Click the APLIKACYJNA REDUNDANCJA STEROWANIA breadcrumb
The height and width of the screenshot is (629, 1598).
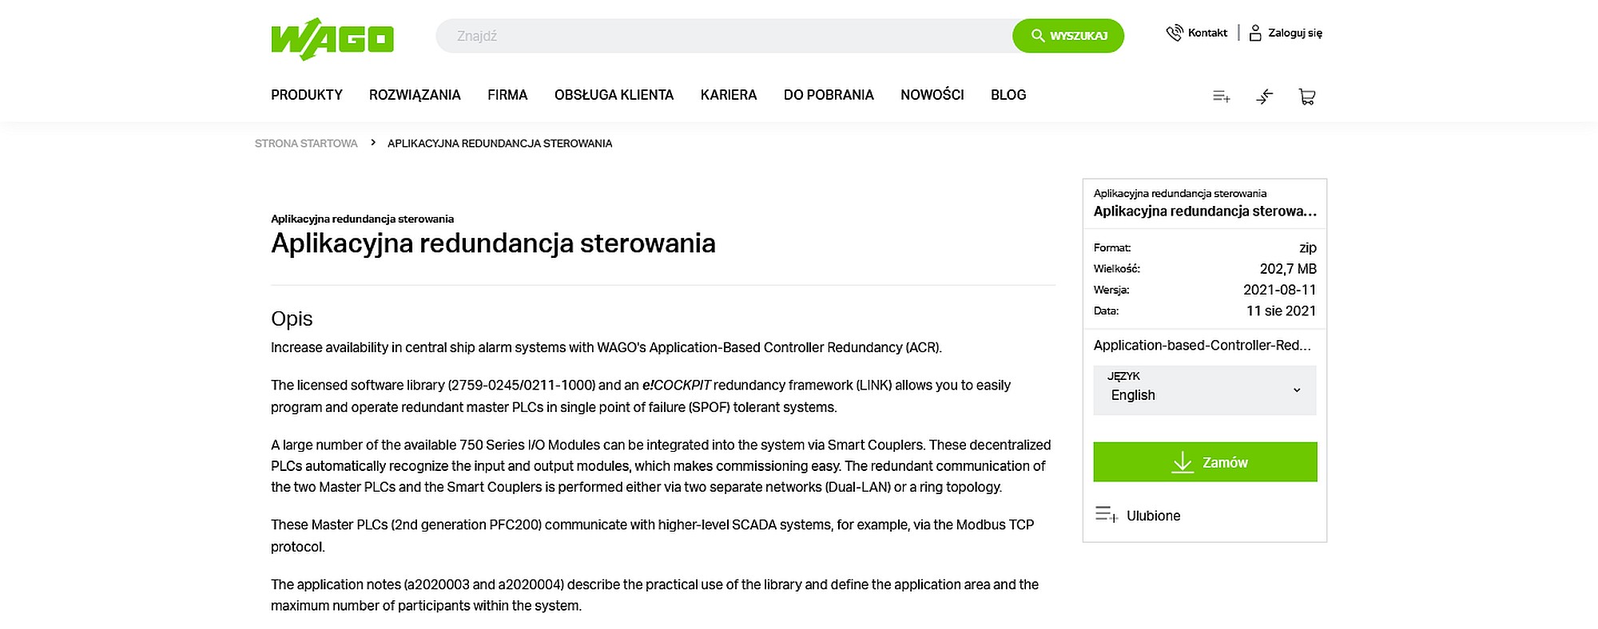pos(500,144)
